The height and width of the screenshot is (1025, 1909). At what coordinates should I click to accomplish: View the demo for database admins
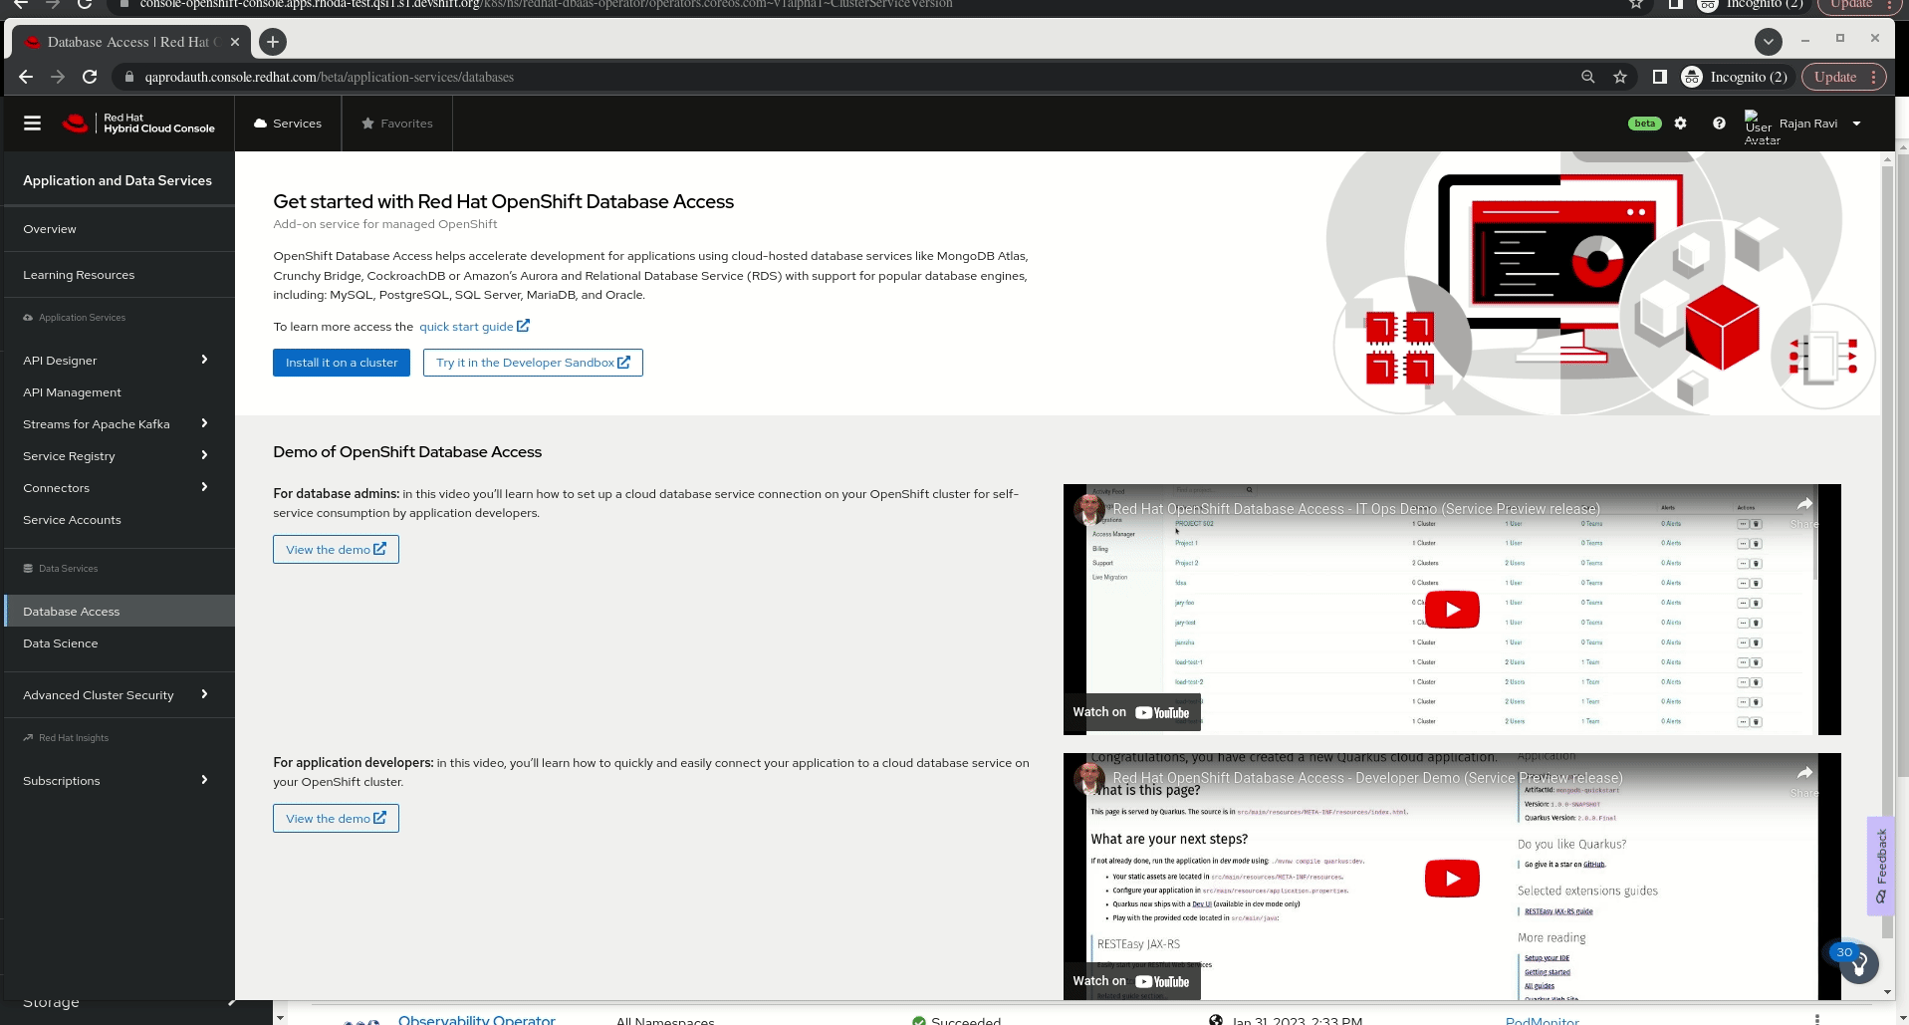point(336,550)
